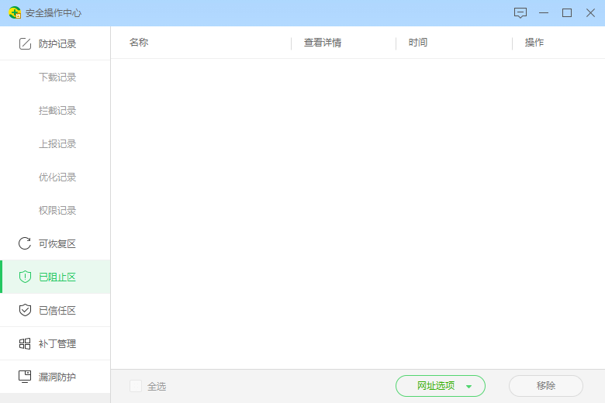
Task: Minimize the 安全操作中心 window
Action: point(544,12)
